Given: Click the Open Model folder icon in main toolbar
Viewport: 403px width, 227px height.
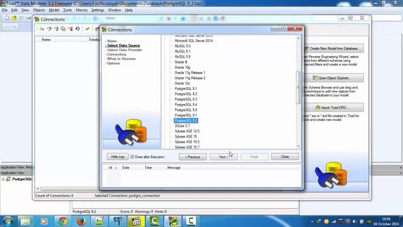Looking at the screenshot, I should pos(14,18).
